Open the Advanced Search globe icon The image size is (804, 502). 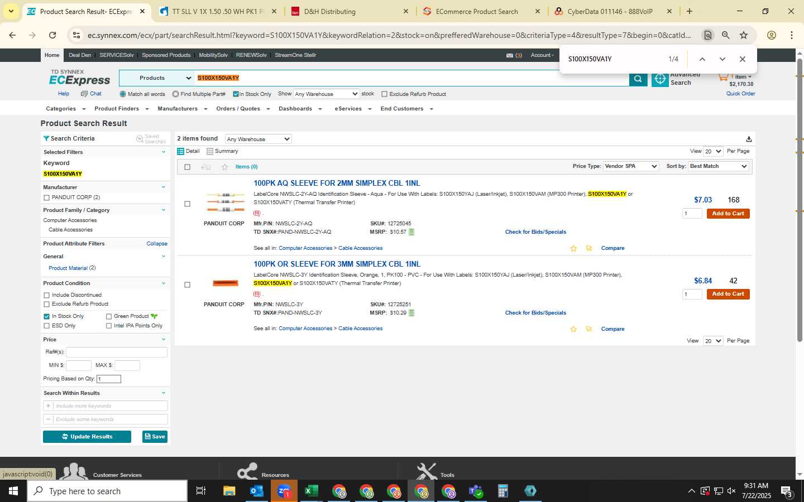tap(660, 79)
